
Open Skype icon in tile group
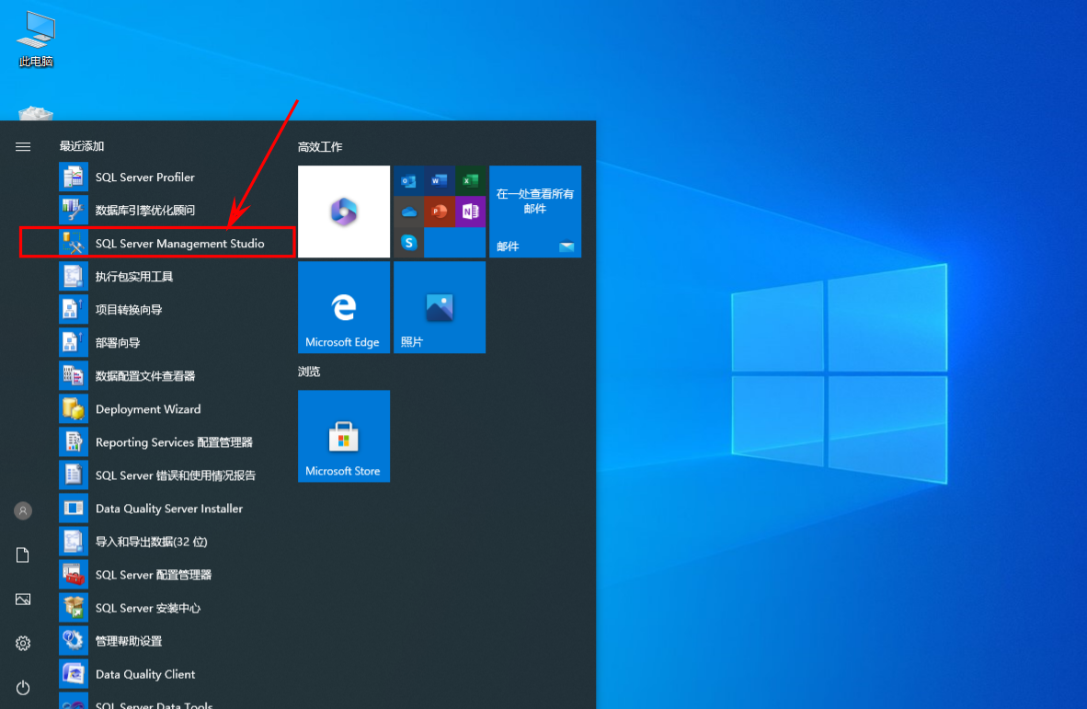tap(409, 243)
